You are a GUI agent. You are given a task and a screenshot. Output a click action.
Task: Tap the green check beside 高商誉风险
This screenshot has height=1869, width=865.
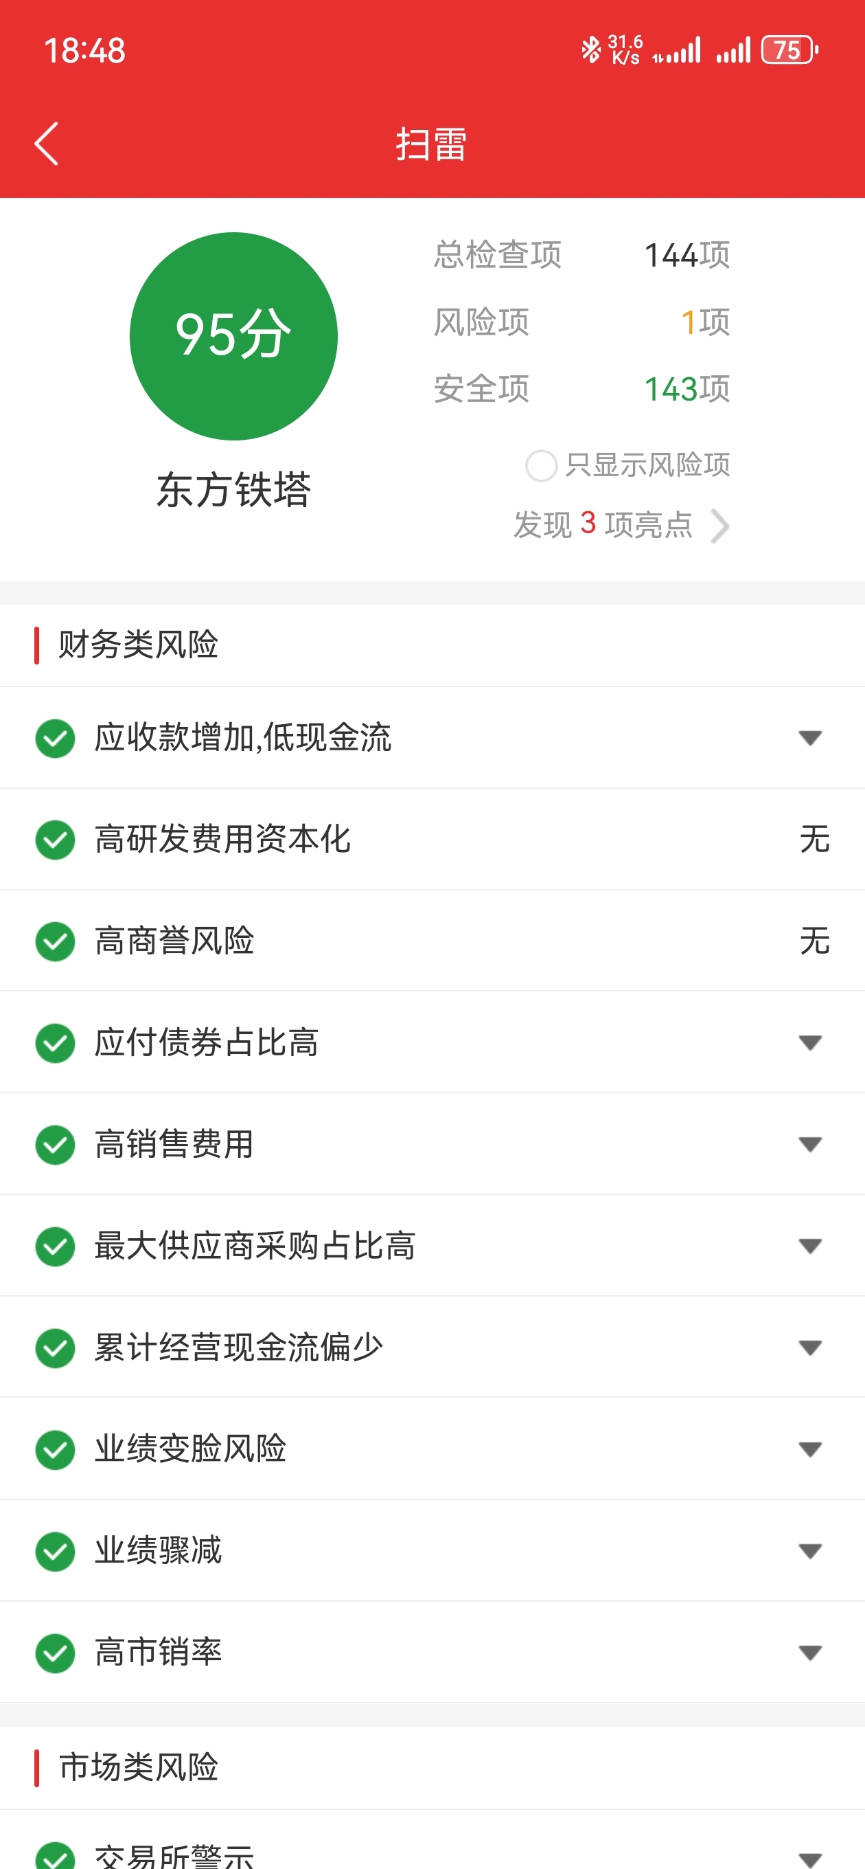tap(55, 941)
